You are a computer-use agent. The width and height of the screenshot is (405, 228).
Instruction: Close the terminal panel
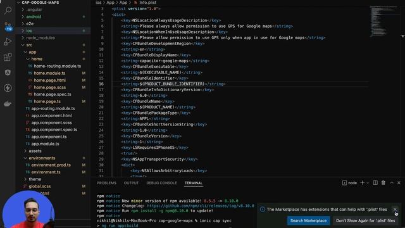[x=399, y=183]
